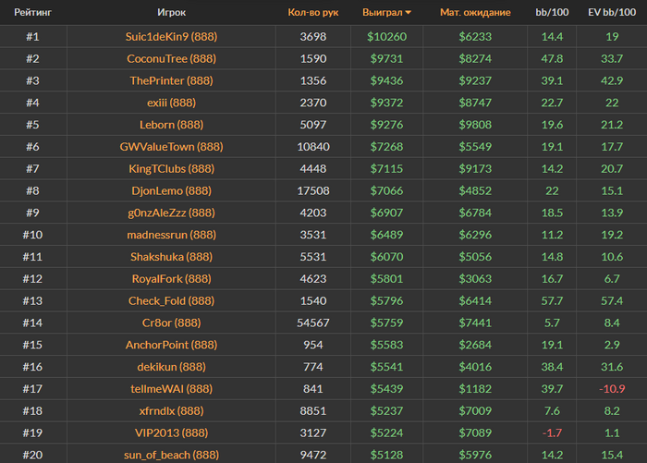Open sun_of_beach (888) player page
Screen dimensions: 647x463
click(171, 454)
